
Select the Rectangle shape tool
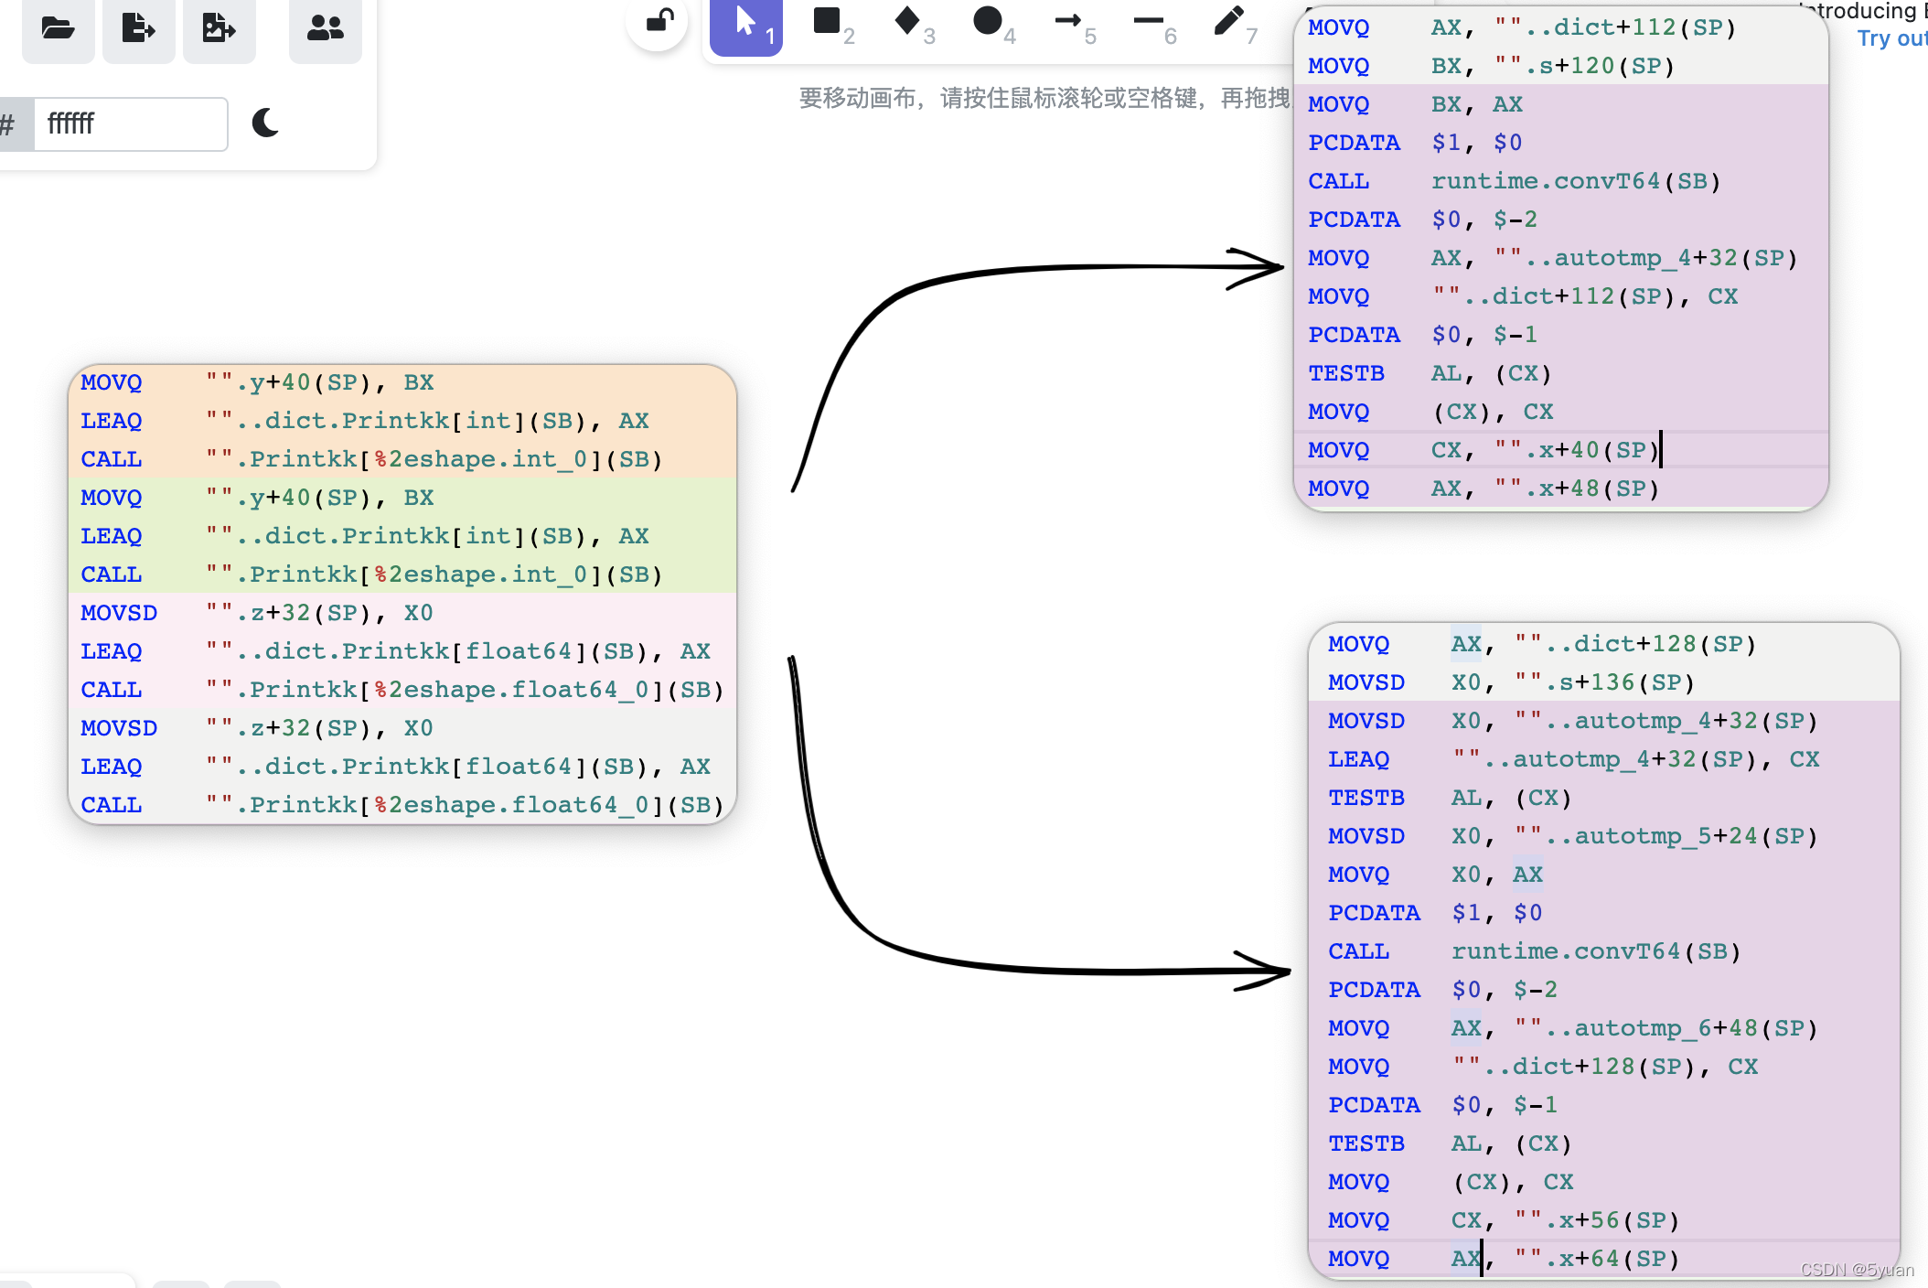(x=827, y=23)
